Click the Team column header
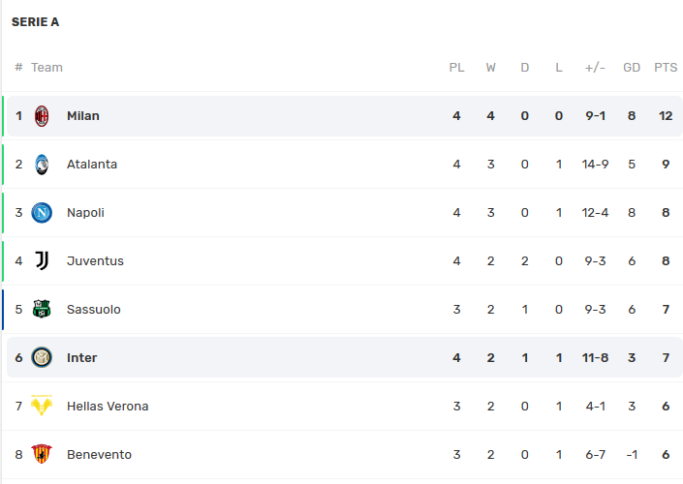 [47, 68]
